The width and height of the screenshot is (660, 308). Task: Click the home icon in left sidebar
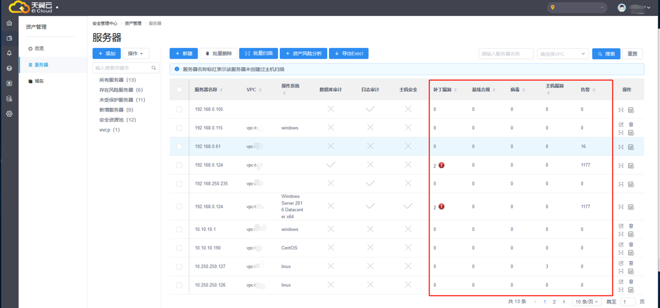point(9,23)
